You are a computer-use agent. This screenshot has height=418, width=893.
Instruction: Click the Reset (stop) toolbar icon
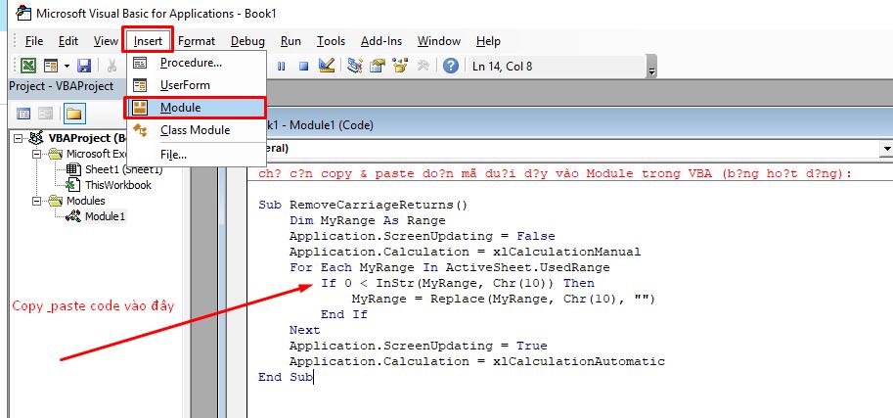coord(303,67)
